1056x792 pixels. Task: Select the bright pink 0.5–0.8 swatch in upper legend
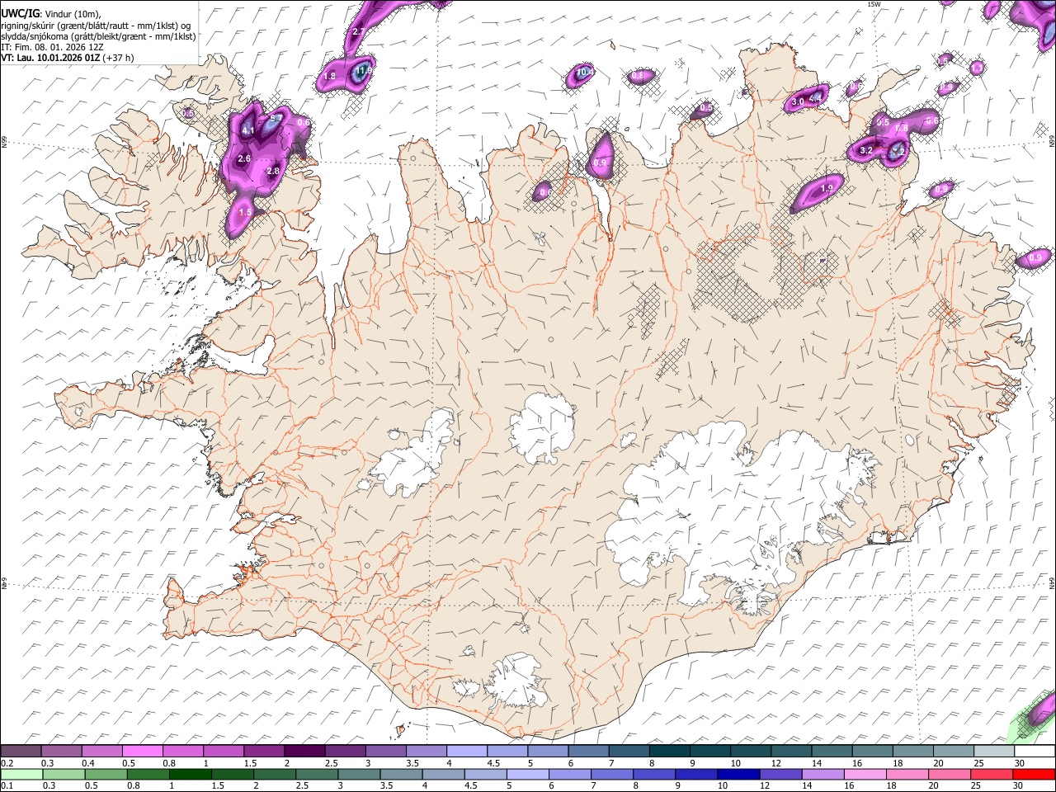(x=142, y=752)
